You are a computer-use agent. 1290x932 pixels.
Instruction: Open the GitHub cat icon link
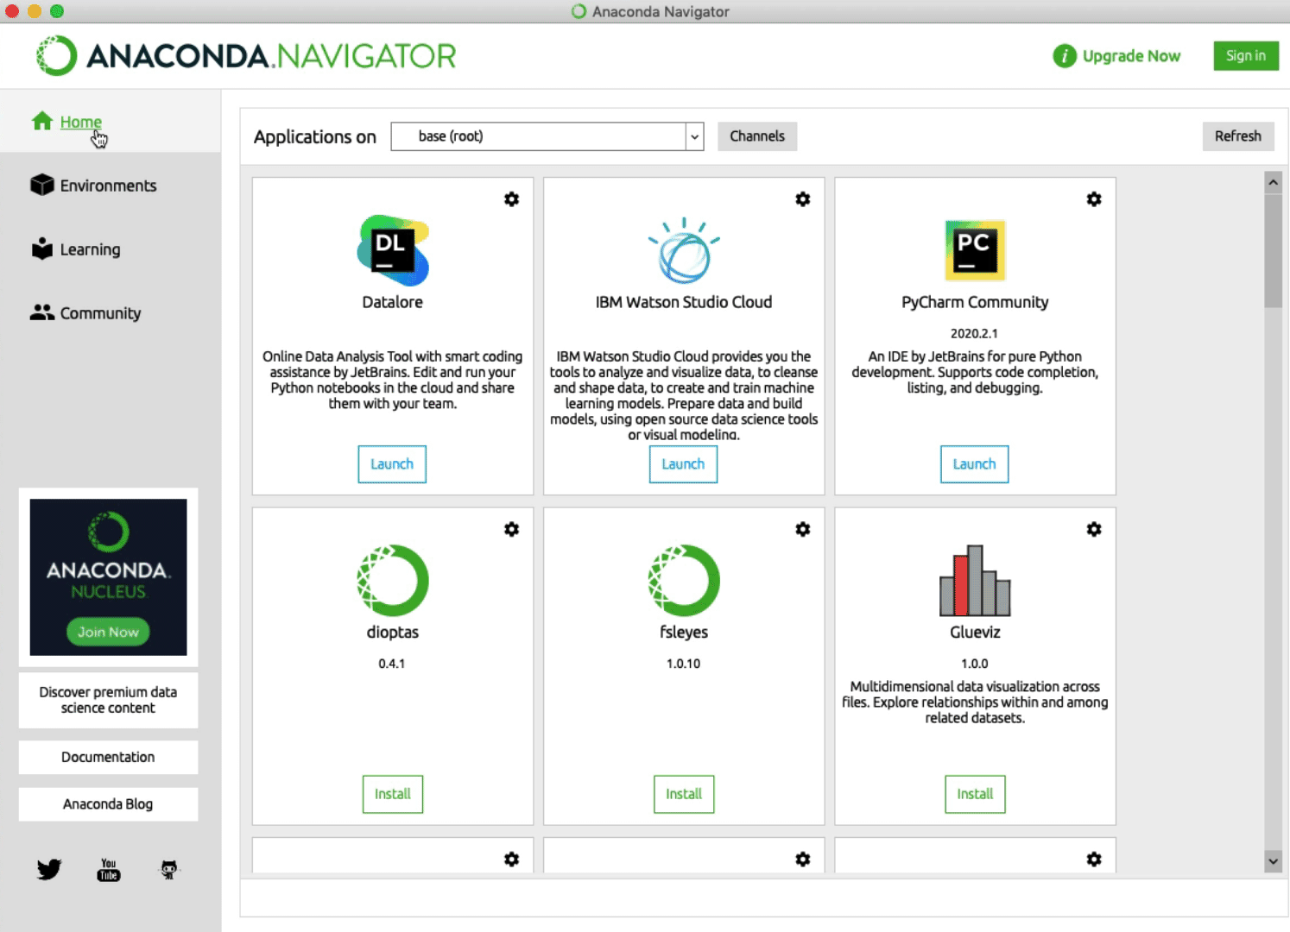[x=169, y=869]
